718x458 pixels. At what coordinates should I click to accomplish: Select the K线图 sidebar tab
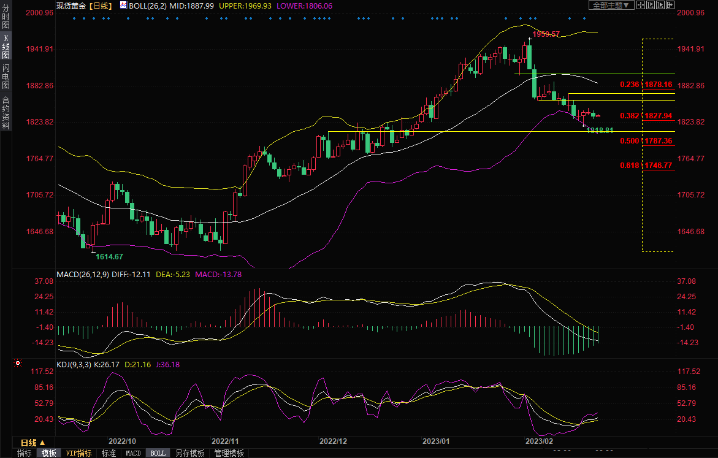(x=6, y=47)
